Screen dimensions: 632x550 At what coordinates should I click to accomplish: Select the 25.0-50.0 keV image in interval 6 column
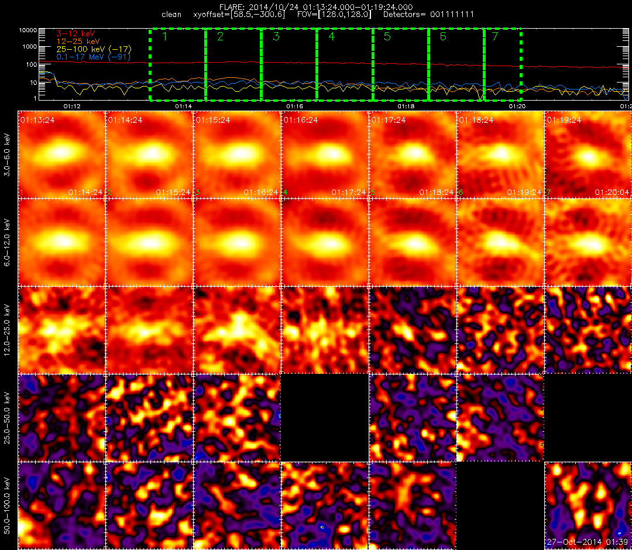(500, 418)
